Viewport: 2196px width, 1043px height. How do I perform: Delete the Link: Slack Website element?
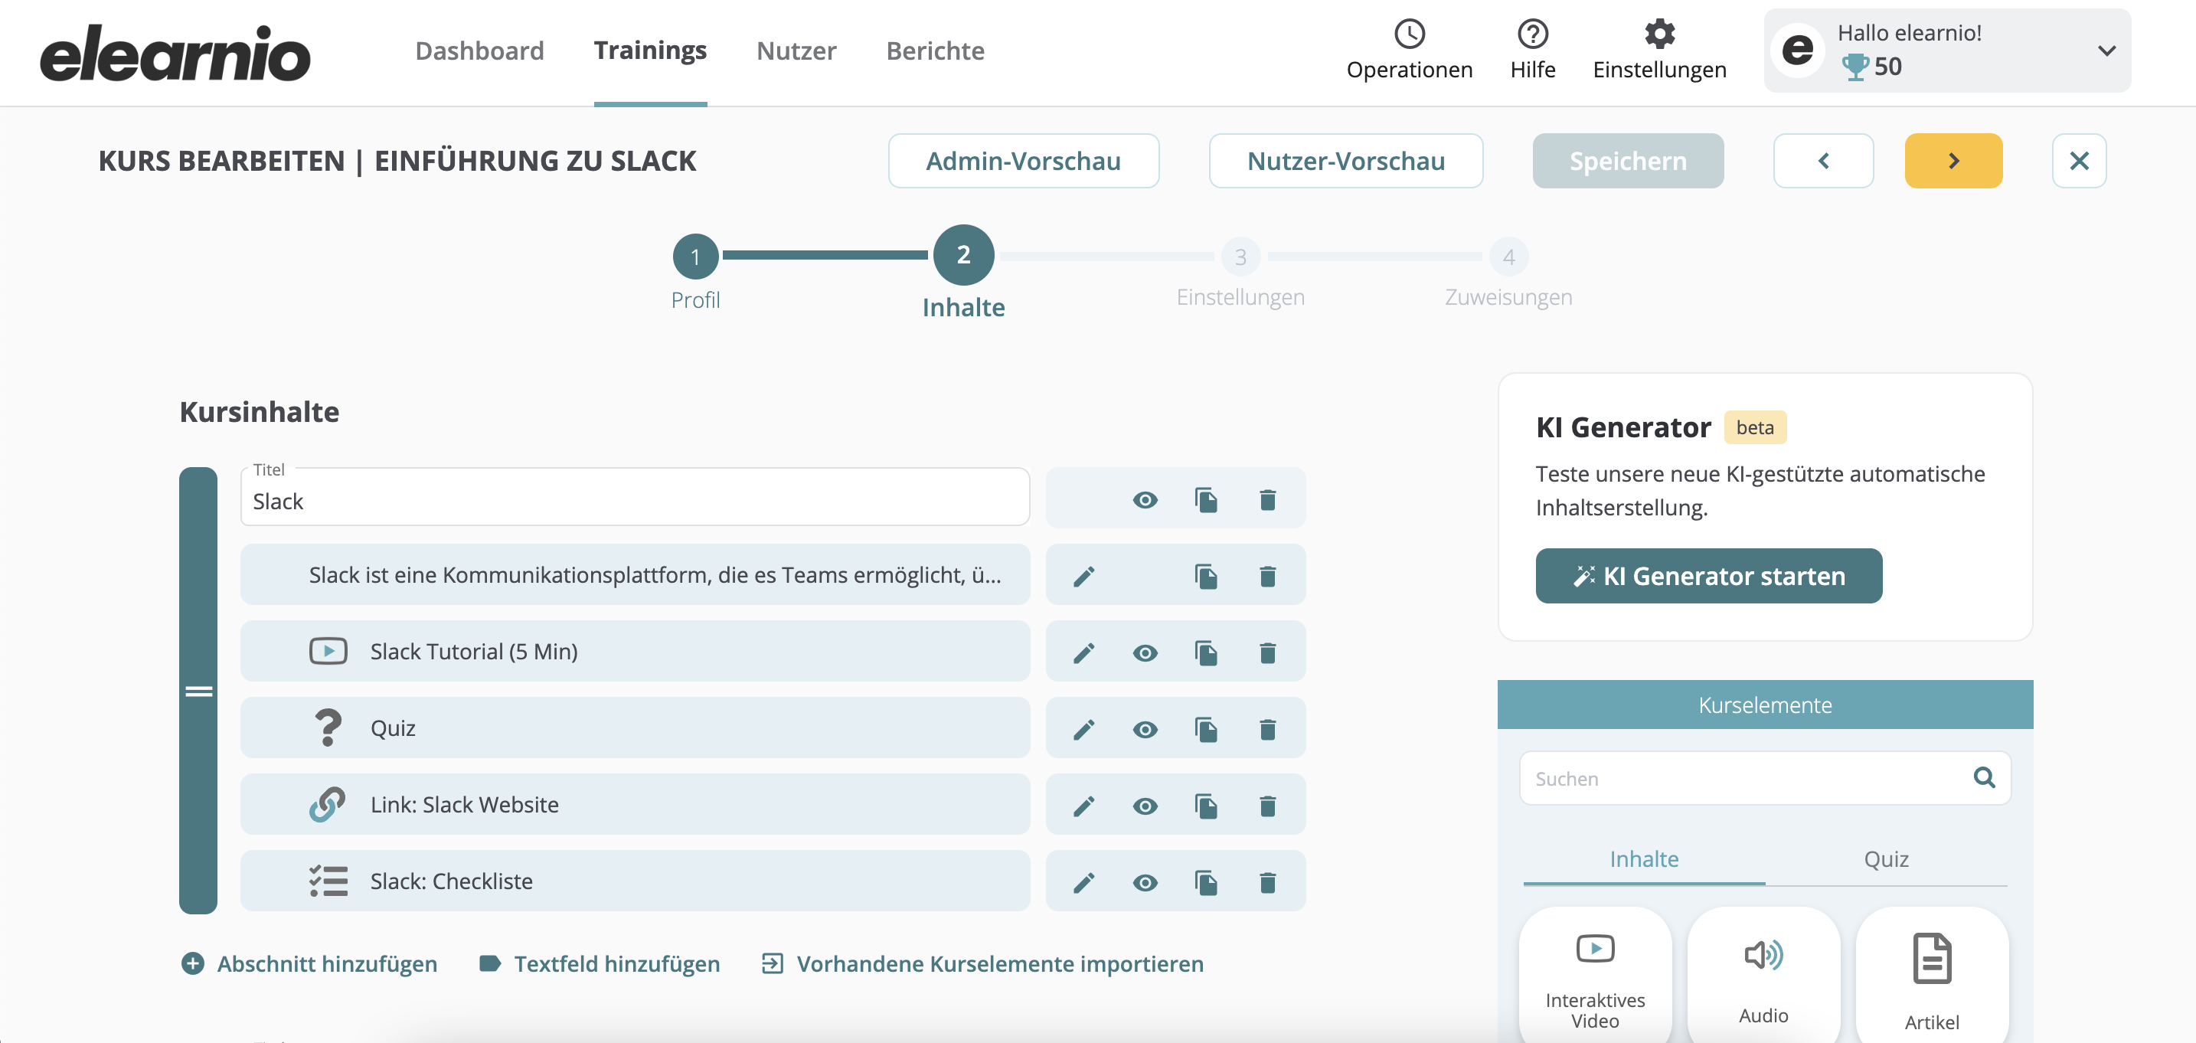1266,807
